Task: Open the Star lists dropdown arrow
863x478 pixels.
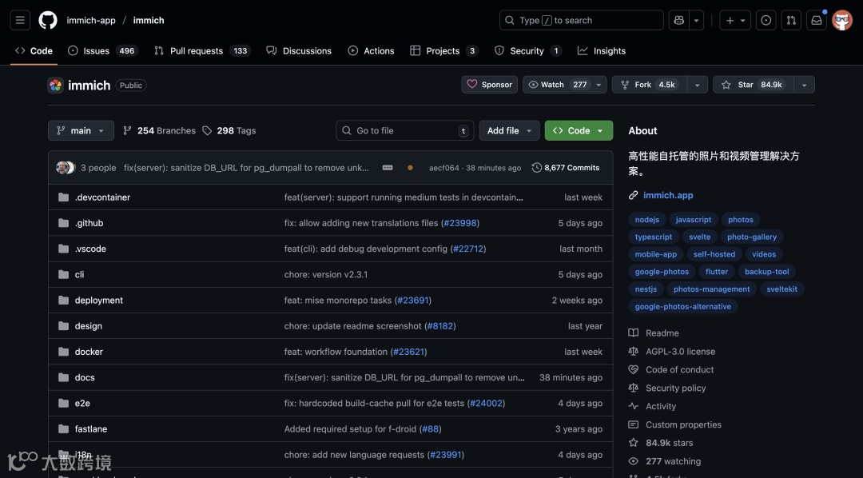Action: click(804, 85)
